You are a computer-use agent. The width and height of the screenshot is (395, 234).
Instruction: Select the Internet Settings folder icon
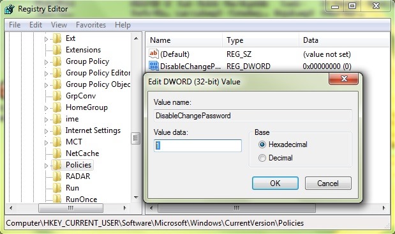57,130
